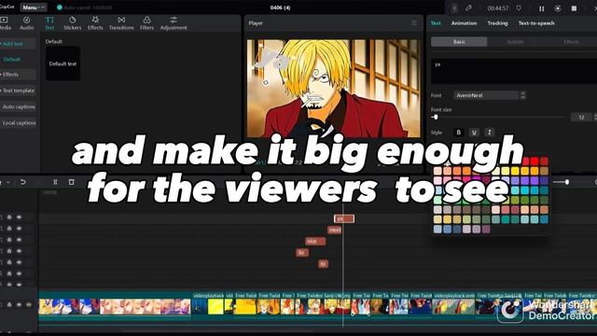Click the timeline zoom slider handle

(x=567, y=182)
